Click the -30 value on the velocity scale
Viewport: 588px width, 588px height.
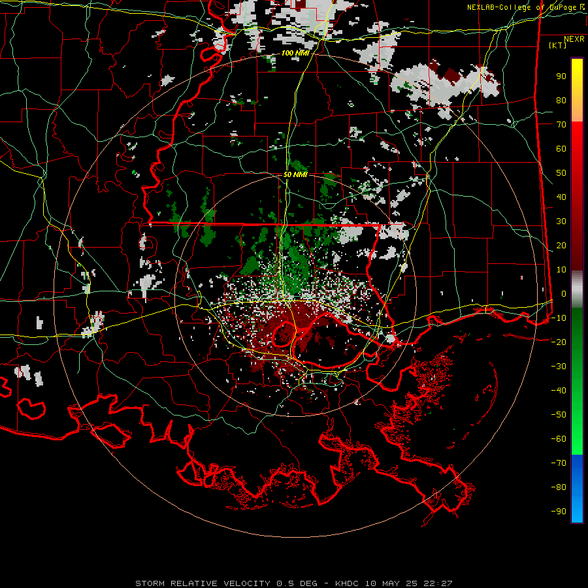coord(559,367)
